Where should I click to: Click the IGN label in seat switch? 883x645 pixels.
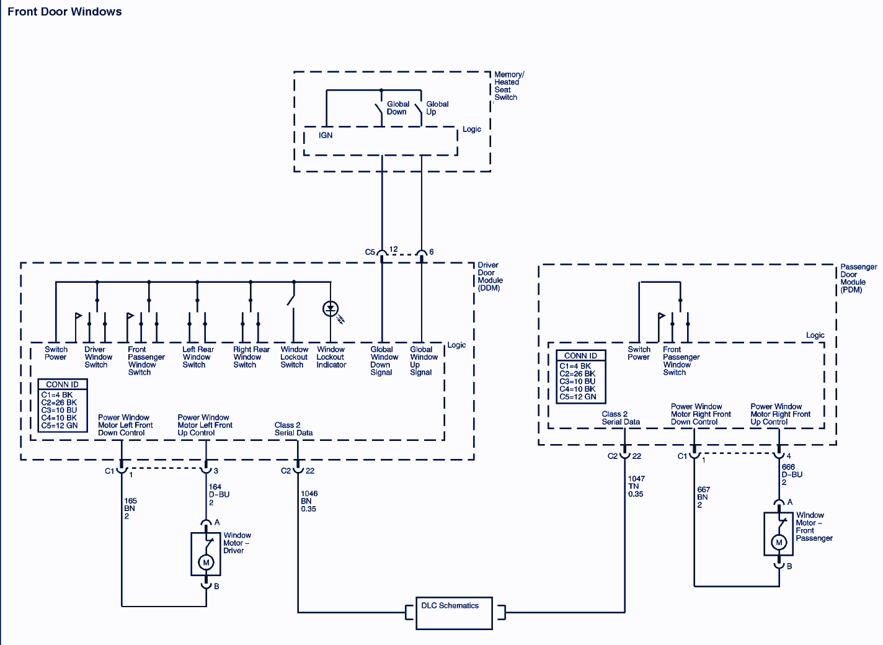click(326, 135)
